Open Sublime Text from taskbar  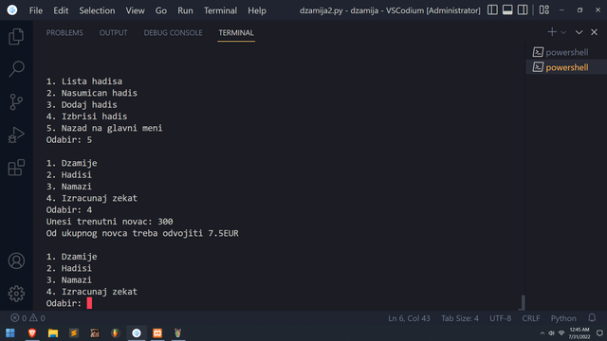(74, 332)
